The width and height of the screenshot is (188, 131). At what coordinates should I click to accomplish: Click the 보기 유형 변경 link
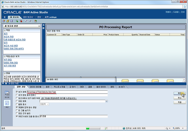tap(10, 66)
